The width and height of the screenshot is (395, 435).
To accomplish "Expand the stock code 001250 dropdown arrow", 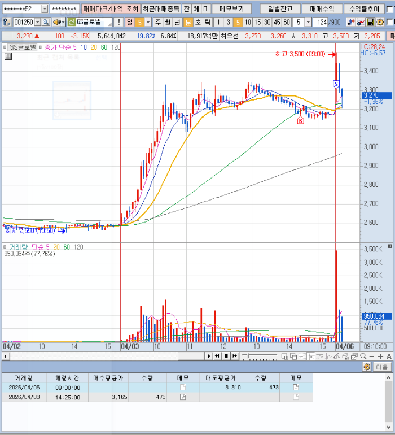I will [x=38, y=22].
